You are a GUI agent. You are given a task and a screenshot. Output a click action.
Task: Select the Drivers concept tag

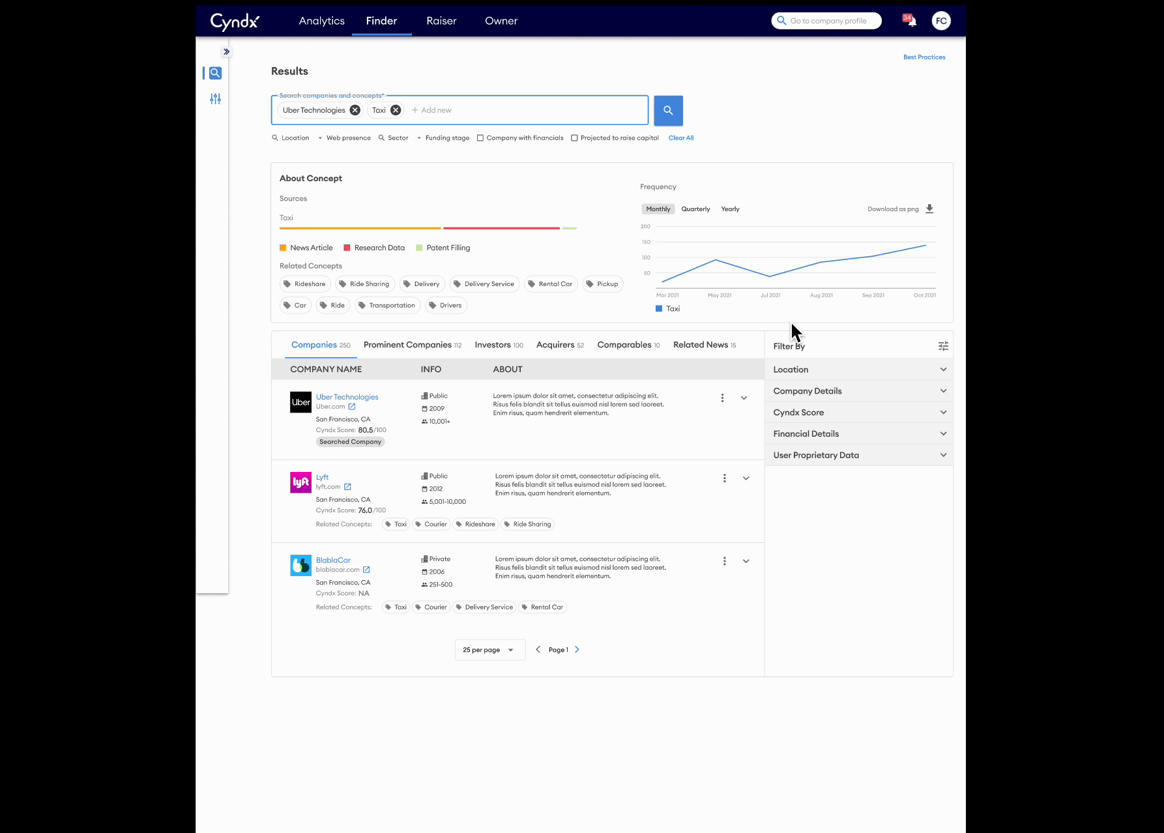click(x=446, y=305)
